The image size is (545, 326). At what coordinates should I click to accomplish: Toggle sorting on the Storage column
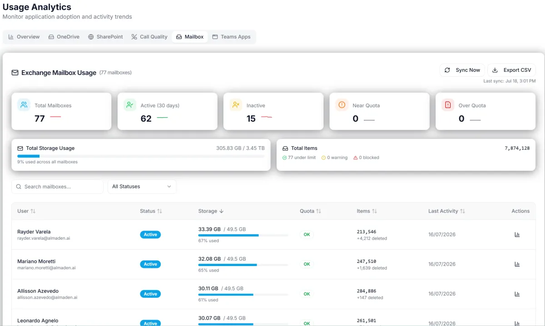pyautogui.click(x=211, y=211)
